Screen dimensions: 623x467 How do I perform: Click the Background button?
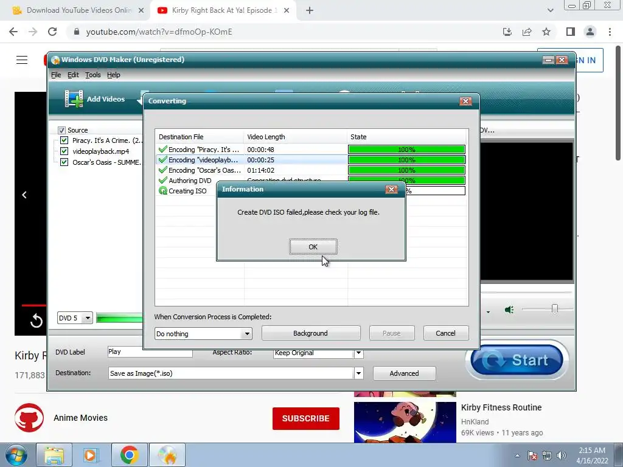pos(311,333)
